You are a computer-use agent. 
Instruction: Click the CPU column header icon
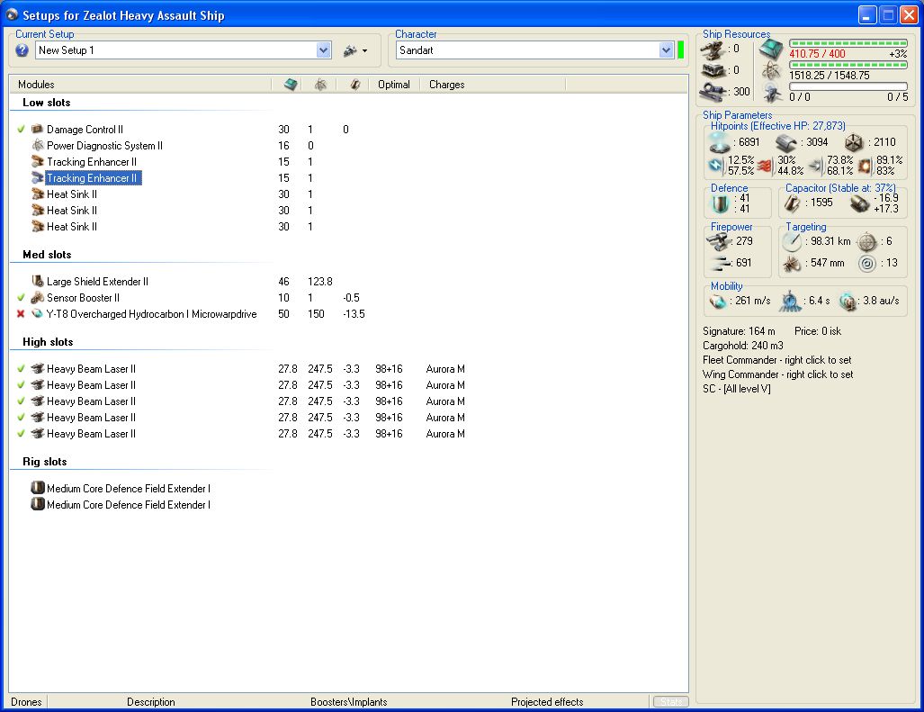(x=291, y=85)
